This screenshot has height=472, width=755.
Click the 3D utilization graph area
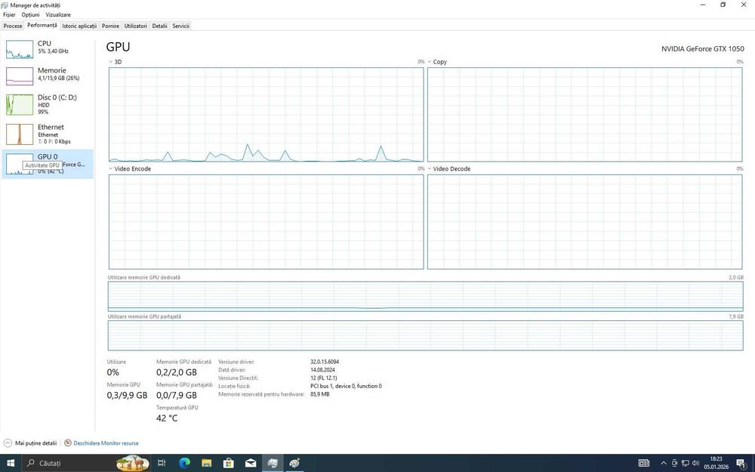267,115
